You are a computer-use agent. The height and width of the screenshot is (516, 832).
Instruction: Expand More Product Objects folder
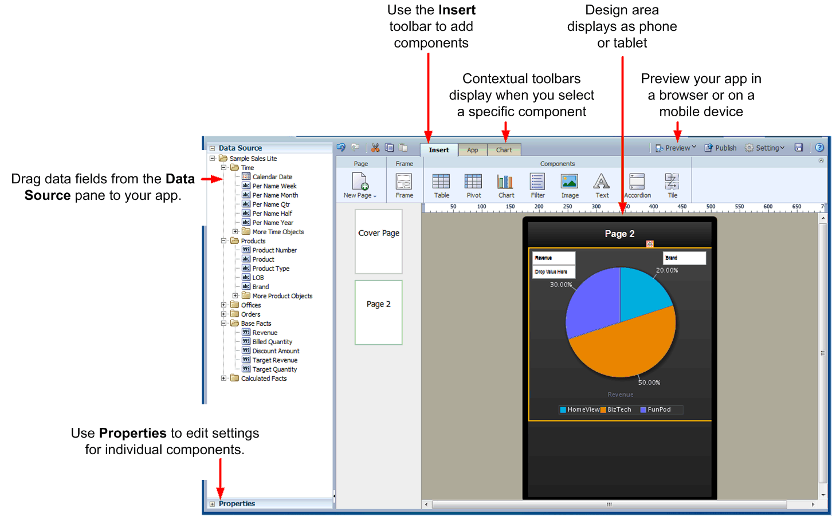coord(235,296)
